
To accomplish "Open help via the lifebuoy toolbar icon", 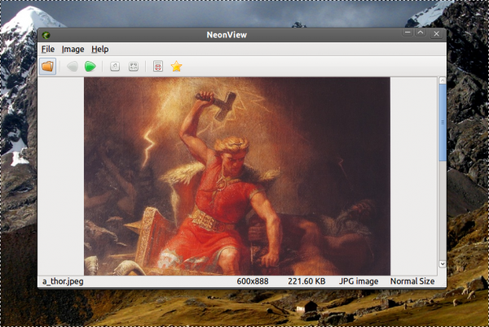I will (x=158, y=66).
